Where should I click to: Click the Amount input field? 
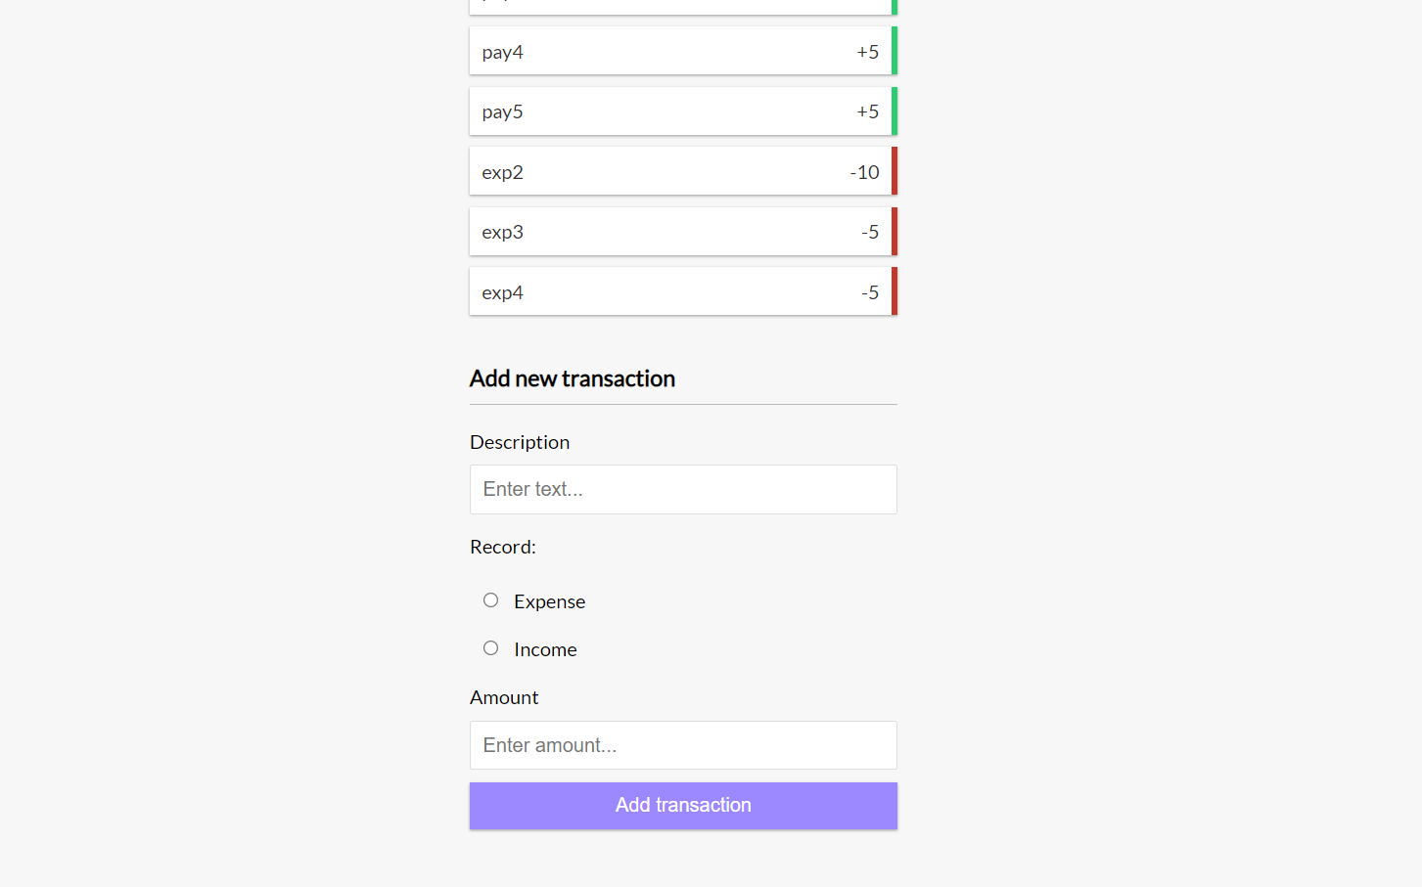683,745
